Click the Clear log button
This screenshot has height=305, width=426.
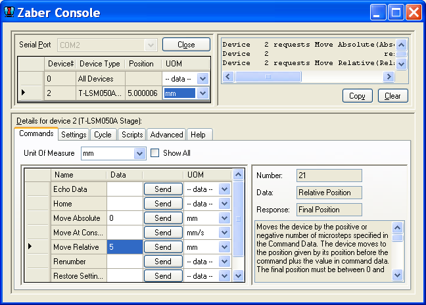tap(392, 96)
